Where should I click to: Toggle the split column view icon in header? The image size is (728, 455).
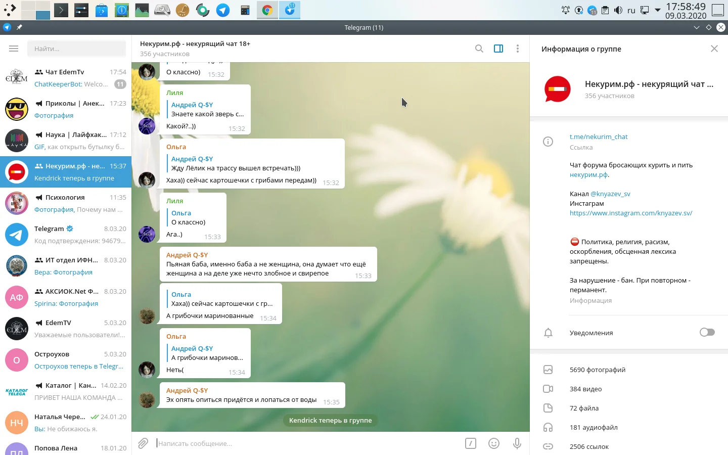[x=498, y=49]
